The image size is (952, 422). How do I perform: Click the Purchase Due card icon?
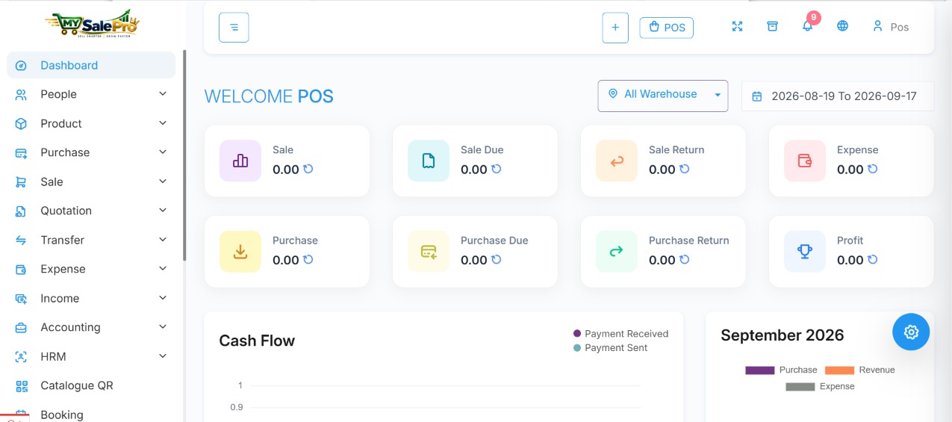[429, 252]
